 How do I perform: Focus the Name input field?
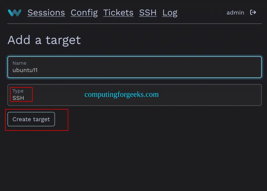[x=135, y=67]
